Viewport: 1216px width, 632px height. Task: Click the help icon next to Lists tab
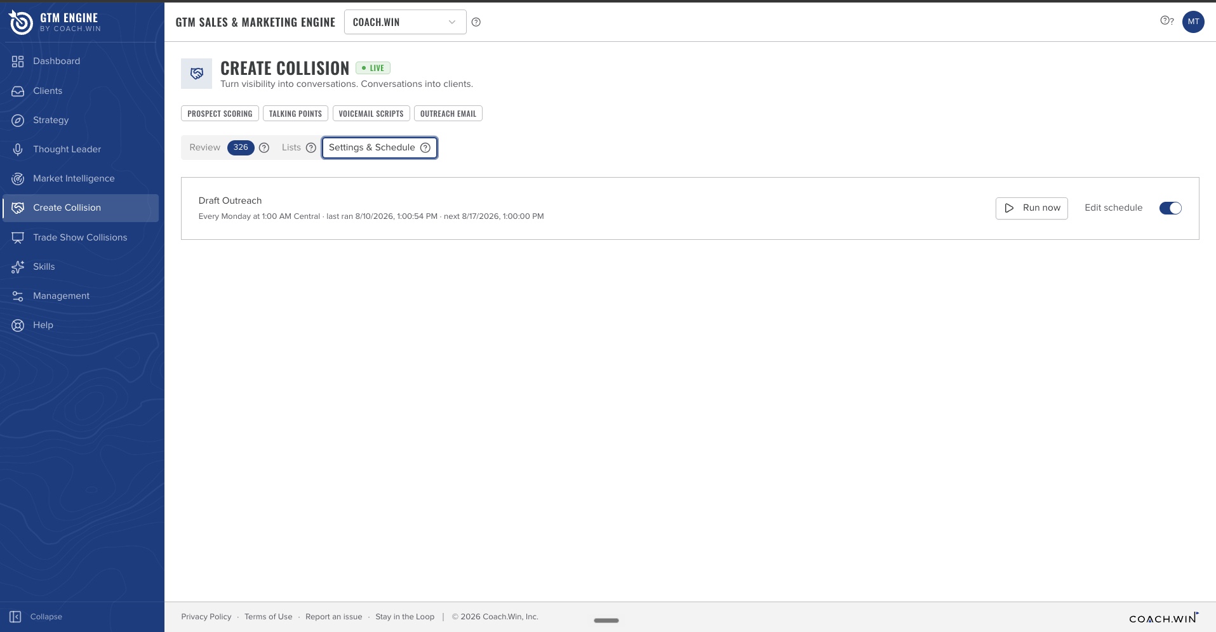(311, 148)
